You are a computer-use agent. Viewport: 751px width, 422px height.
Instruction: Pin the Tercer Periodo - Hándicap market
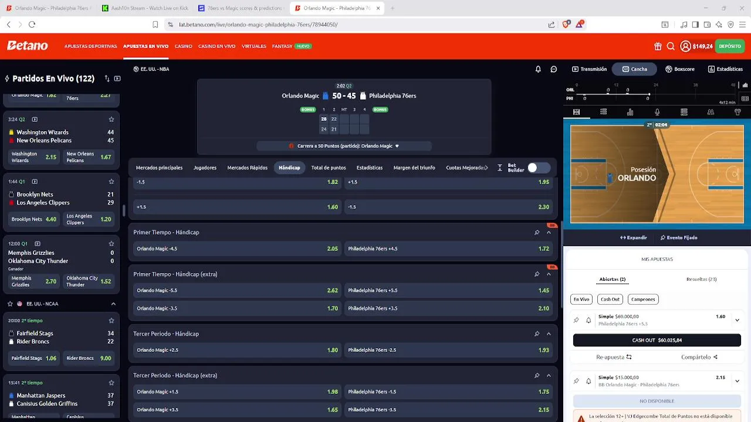[x=536, y=334]
